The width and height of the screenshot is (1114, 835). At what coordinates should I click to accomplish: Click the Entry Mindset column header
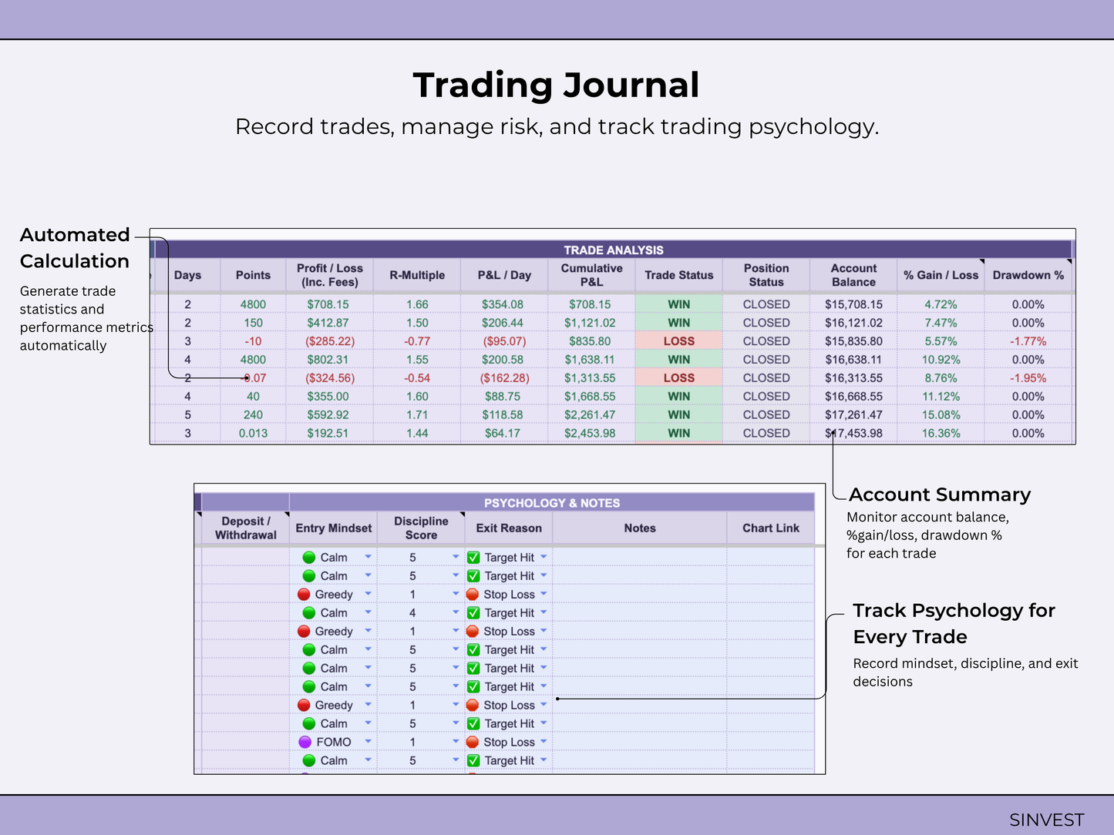coord(334,528)
